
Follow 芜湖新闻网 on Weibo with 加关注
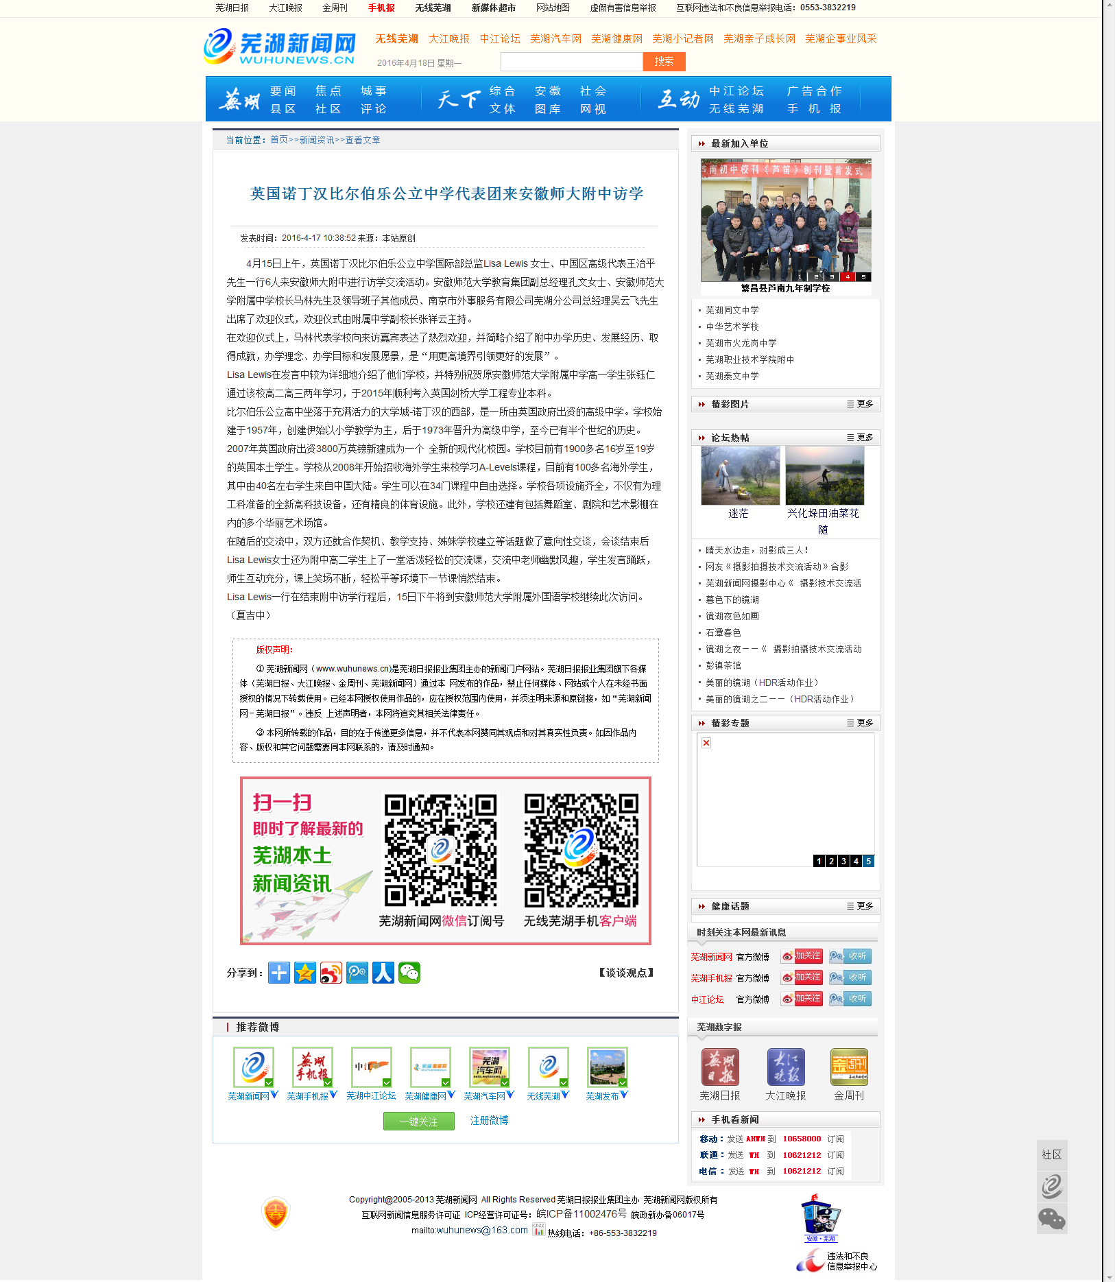pos(802,956)
